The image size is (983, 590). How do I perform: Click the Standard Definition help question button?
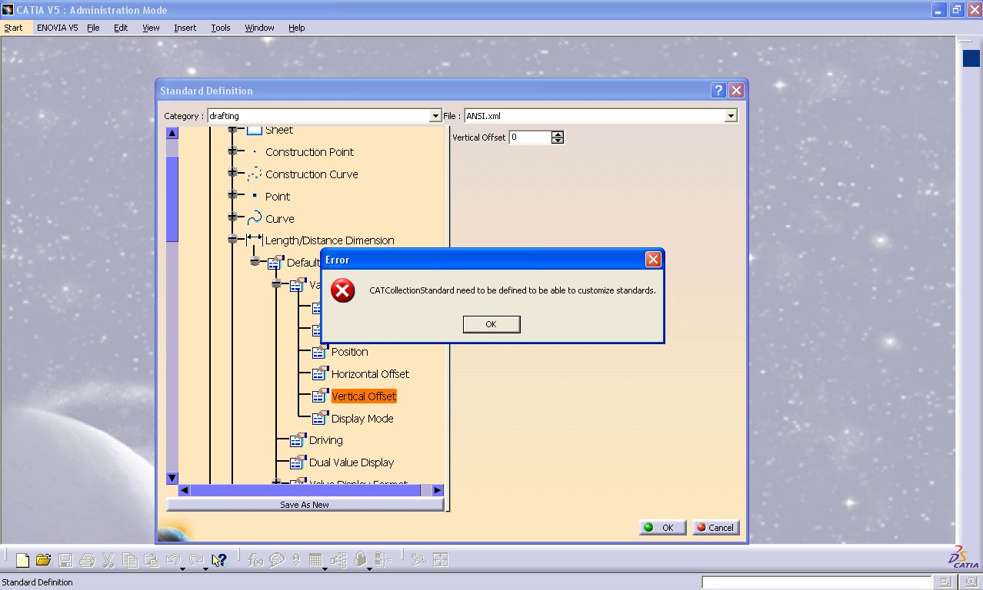pos(718,91)
